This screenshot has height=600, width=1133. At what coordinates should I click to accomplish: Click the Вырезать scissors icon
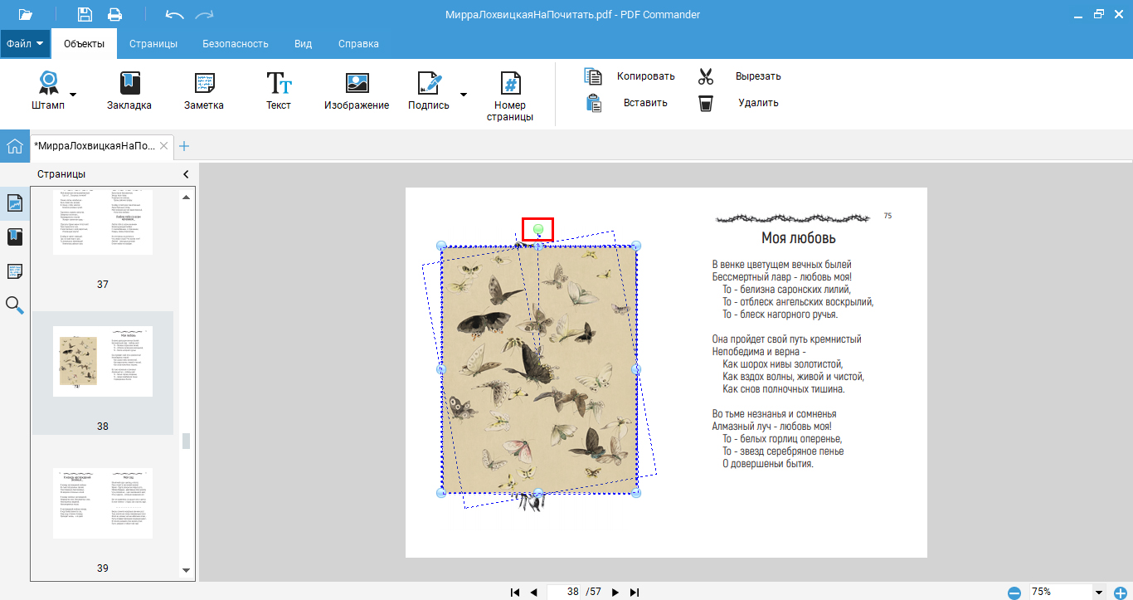point(706,76)
